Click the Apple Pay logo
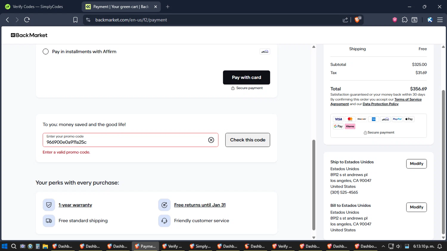447x251 pixels. (x=409, y=119)
